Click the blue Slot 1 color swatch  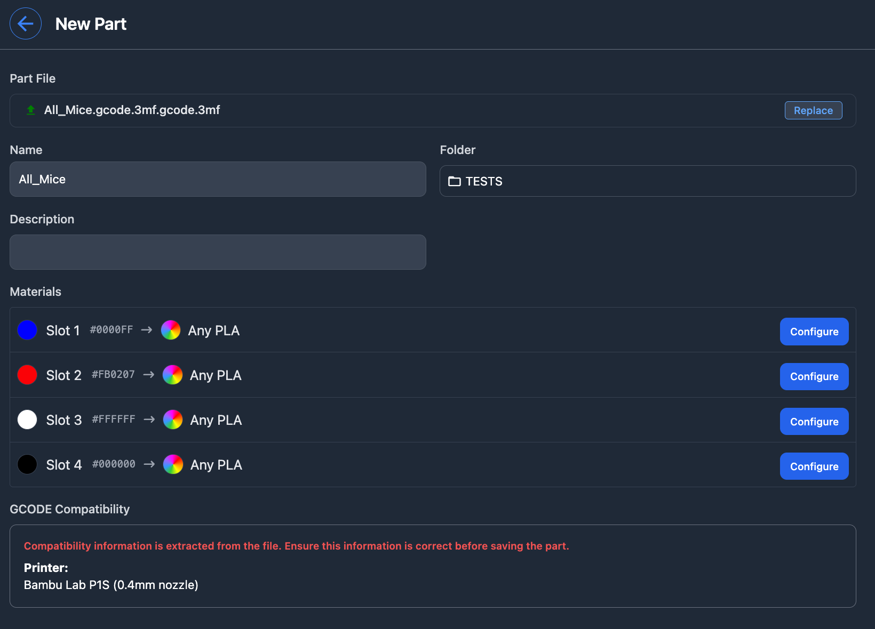(x=27, y=330)
